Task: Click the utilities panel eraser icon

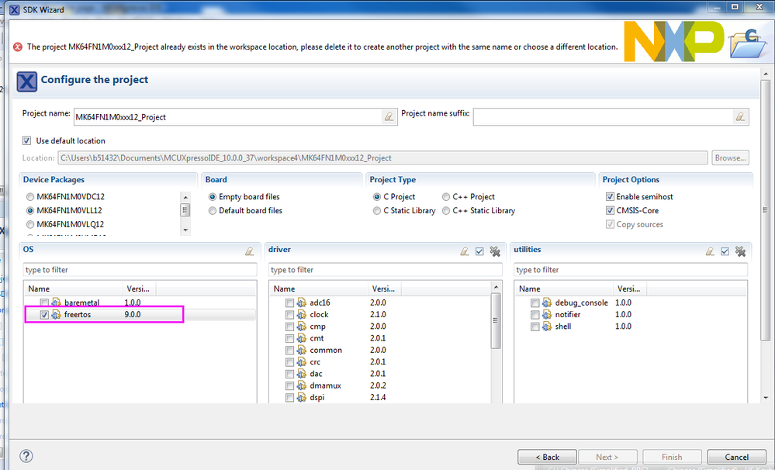Action: tap(710, 251)
